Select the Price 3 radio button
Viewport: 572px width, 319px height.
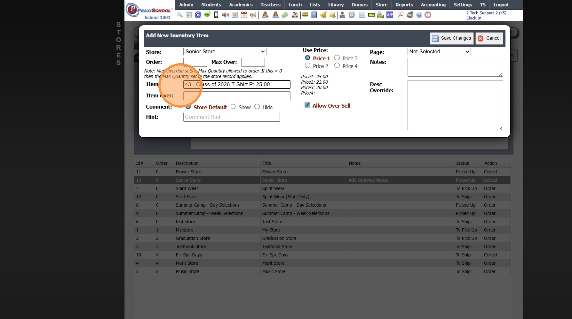pos(337,58)
